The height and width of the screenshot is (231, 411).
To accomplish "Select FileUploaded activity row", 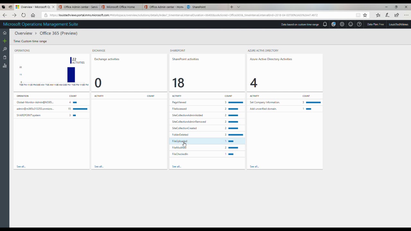I will click(x=207, y=141).
